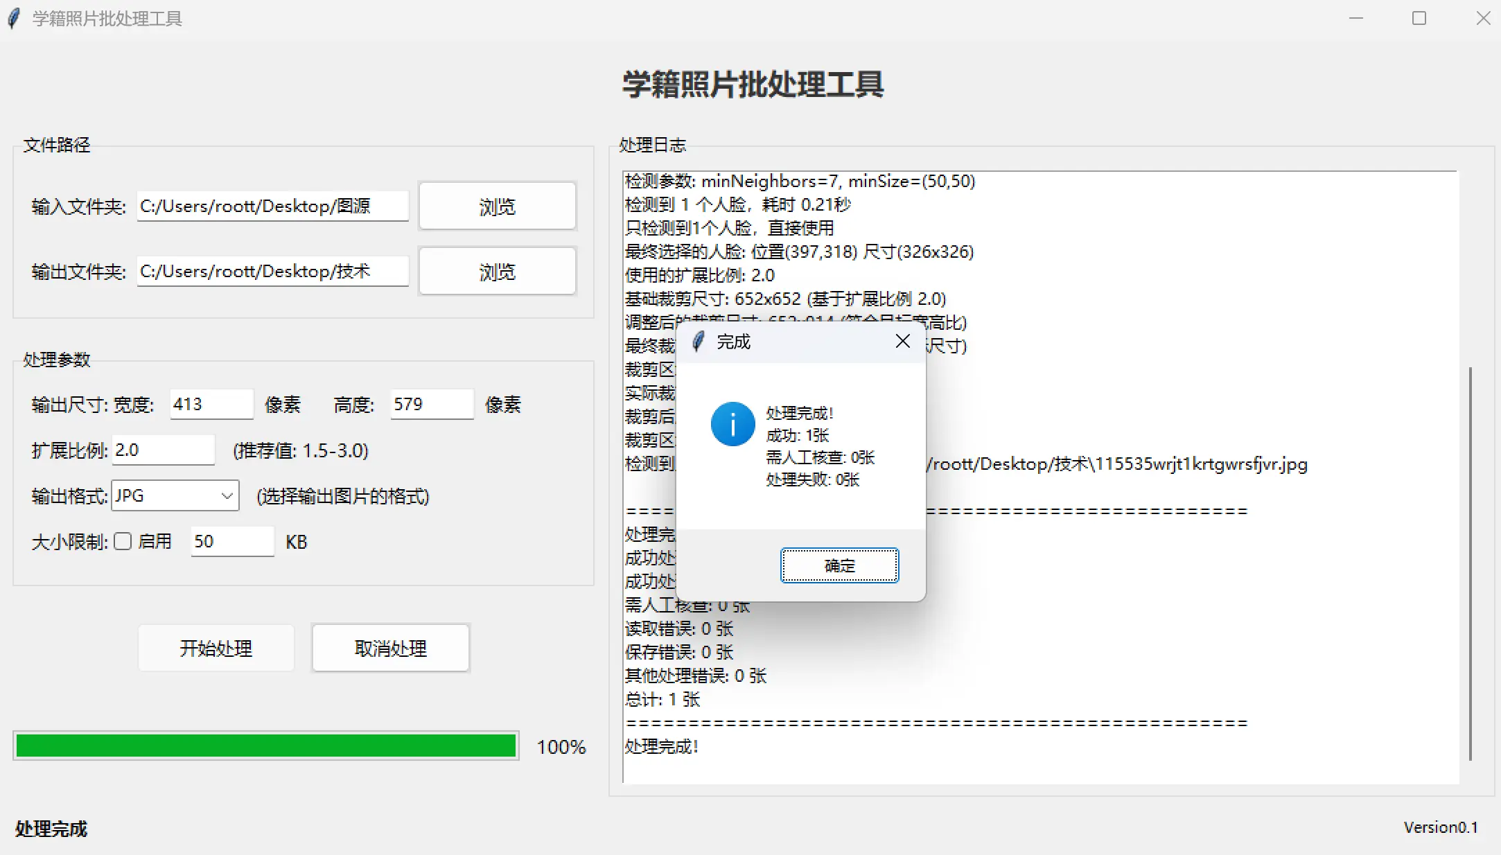Click the 扩展比例 field showing 2.0
1501x855 pixels.
163,450
